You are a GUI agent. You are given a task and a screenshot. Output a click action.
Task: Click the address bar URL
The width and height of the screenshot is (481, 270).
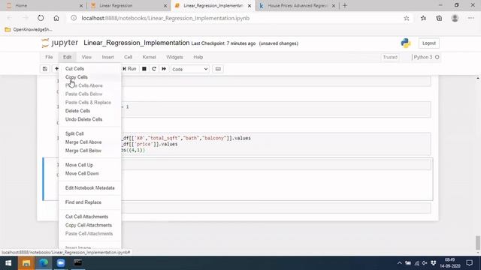(165, 18)
